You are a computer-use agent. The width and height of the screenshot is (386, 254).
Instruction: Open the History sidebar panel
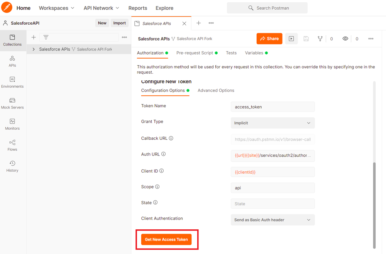pos(12,166)
